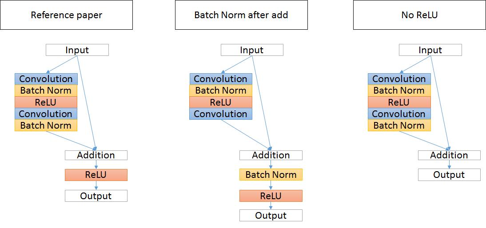Click the Input box in the middle diagram
Screen dimensions: 486x228
252,50
